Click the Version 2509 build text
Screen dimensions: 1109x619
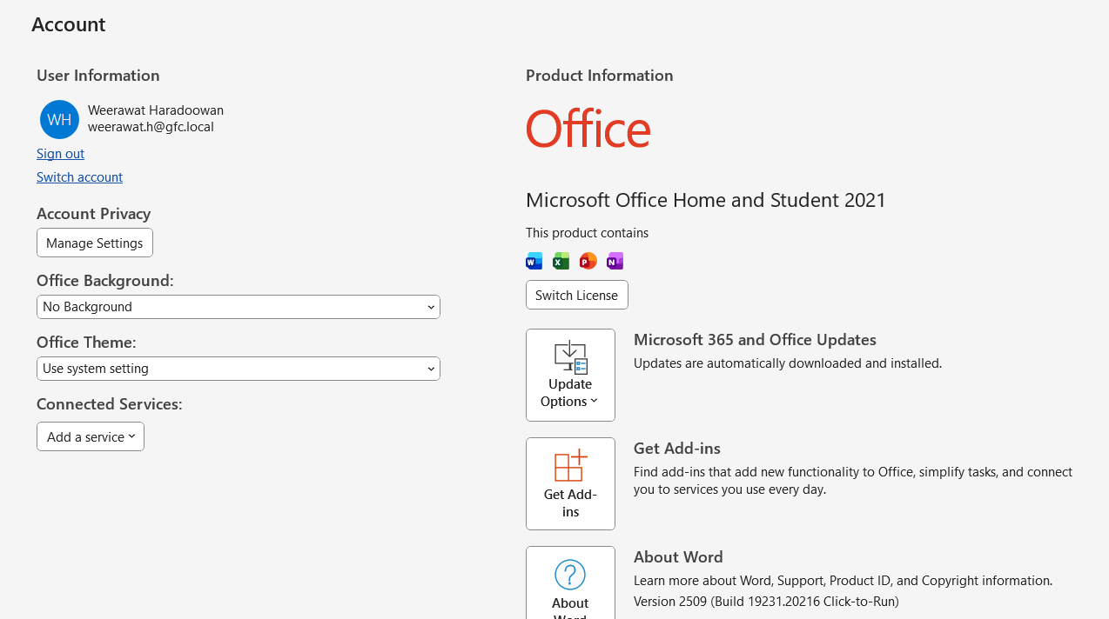tap(766, 601)
